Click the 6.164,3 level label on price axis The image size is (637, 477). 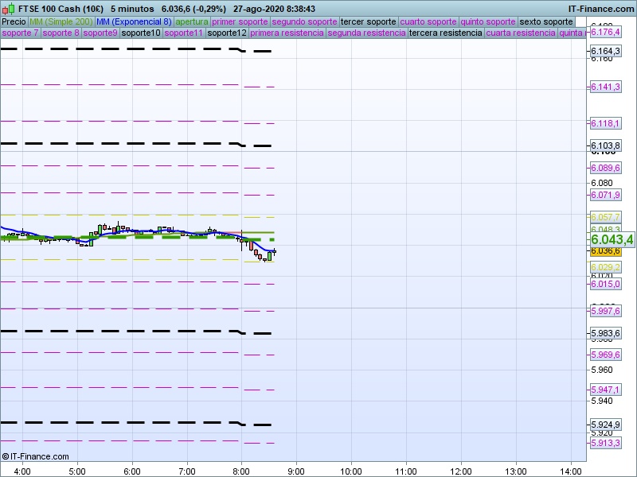[605, 52]
